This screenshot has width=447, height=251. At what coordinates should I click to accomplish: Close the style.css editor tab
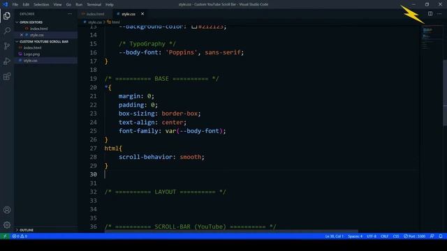142,14
